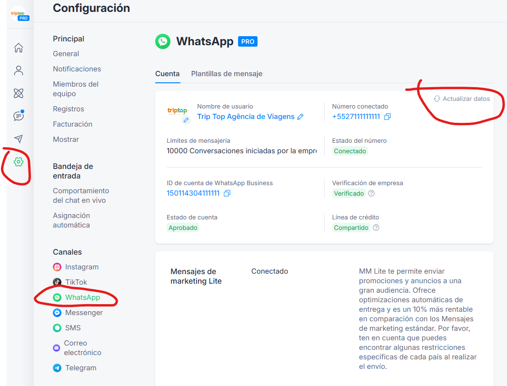The image size is (507, 386).
Task: Open Comportamiento del chat en vivo
Action: pos(81,196)
